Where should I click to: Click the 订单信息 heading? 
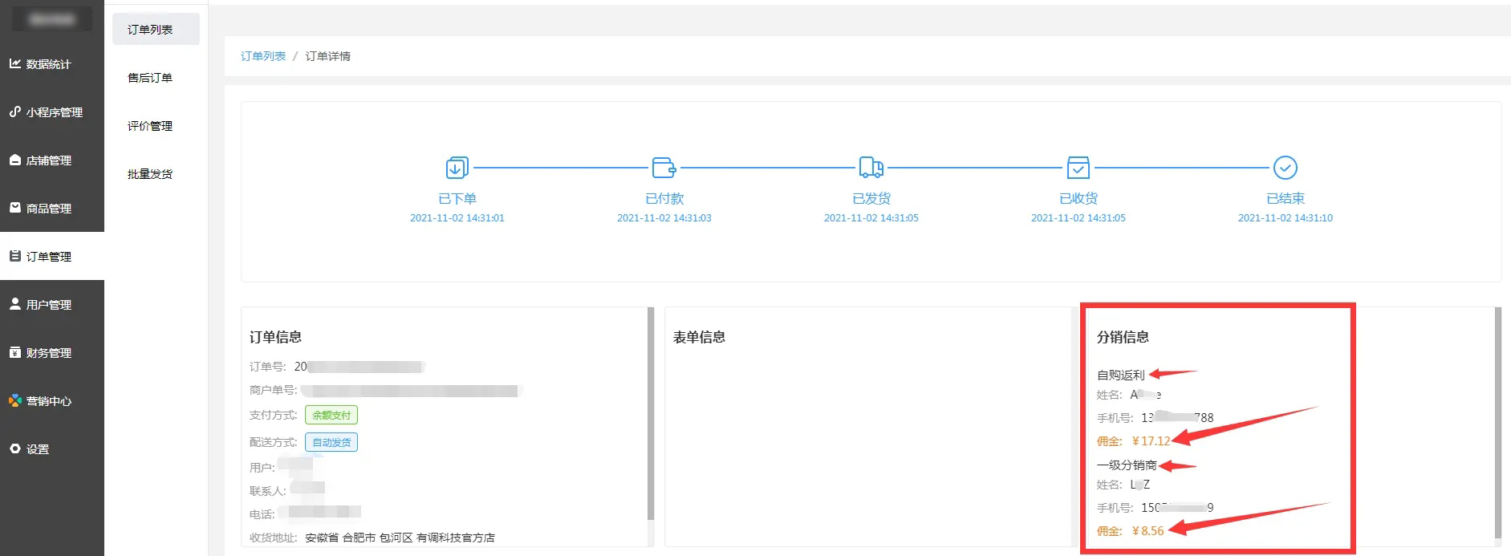pyautogui.click(x=275, y=337)
